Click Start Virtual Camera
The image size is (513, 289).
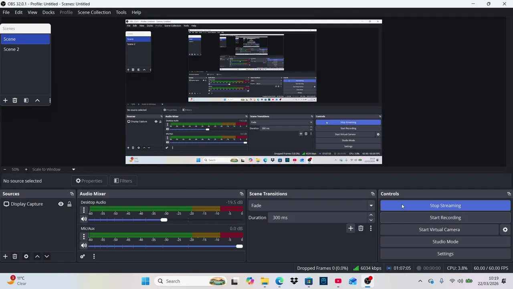[x=439, y=230]
